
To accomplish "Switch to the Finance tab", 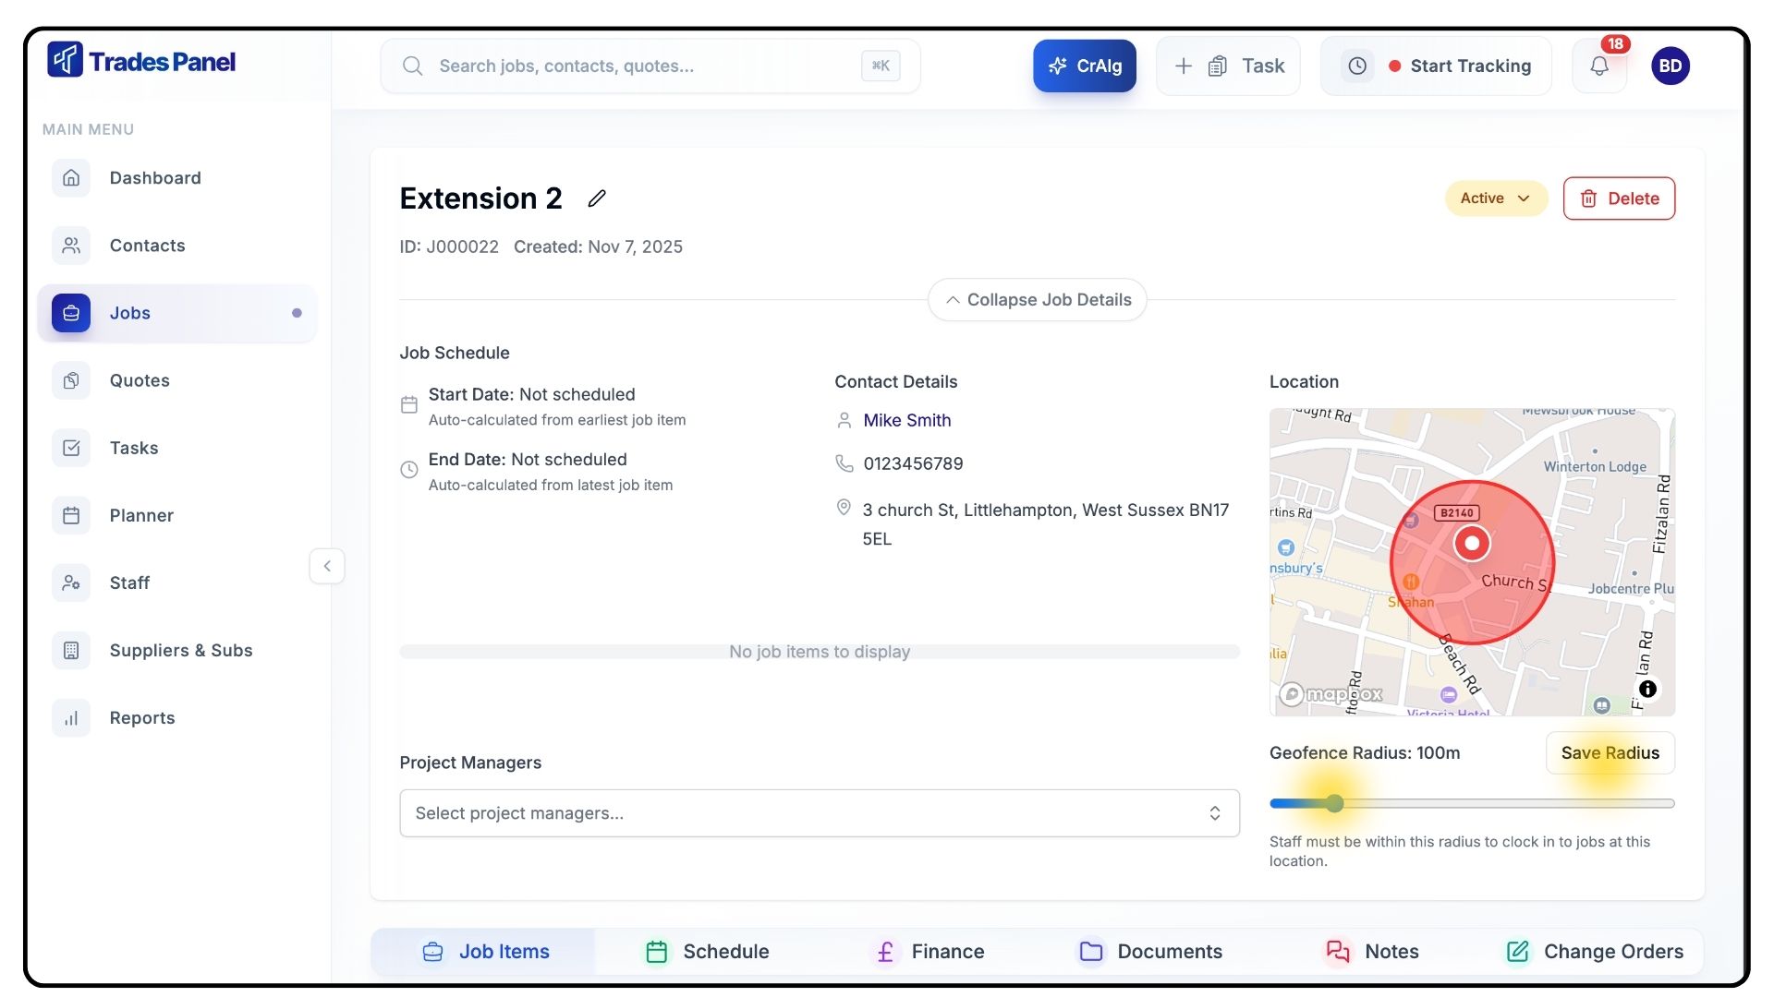I will click(x=929, y=951).
